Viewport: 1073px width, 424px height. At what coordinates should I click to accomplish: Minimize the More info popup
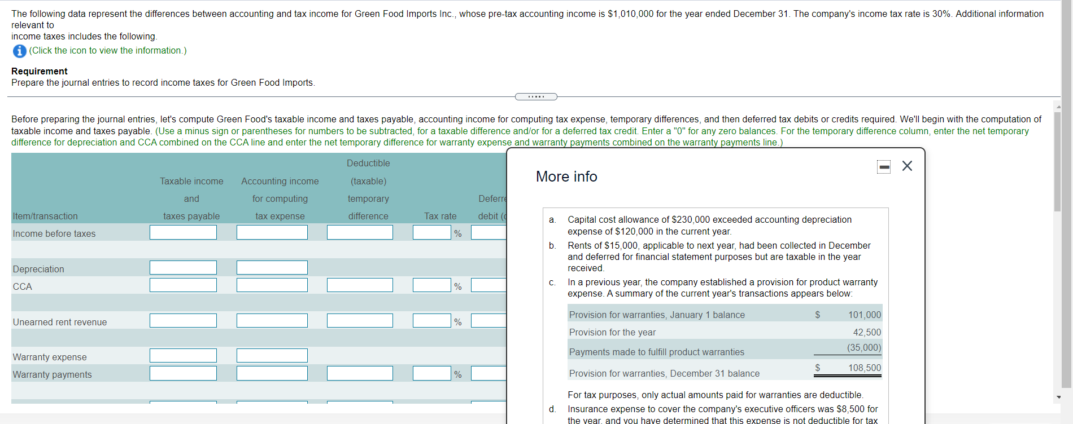tap(884, 166)
